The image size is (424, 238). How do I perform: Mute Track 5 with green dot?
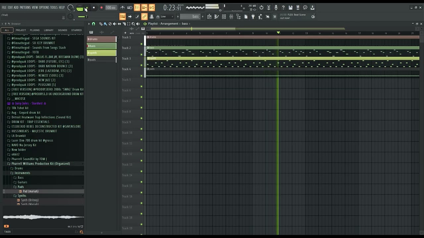click(141, 87)
